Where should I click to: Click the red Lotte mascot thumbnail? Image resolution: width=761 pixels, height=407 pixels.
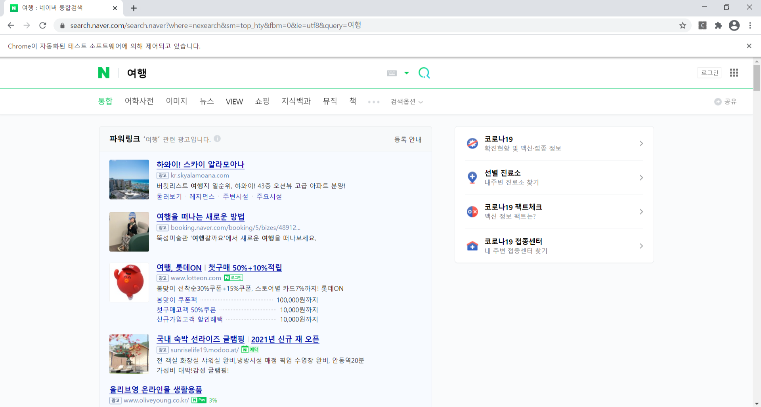(129, 282)
